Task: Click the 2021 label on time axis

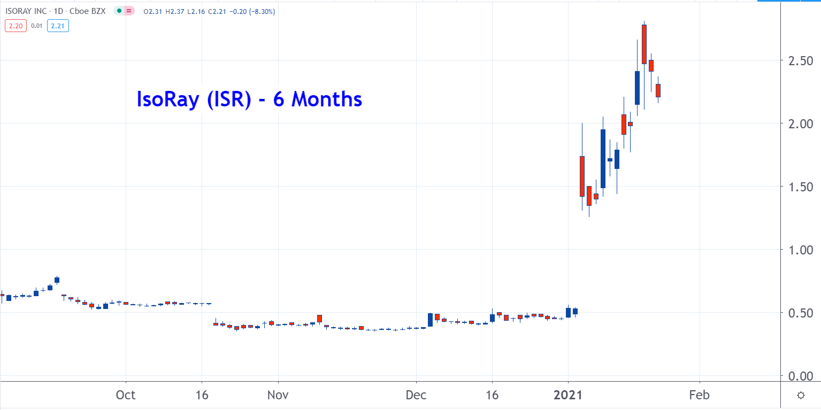Action: (x=569, y=396)
